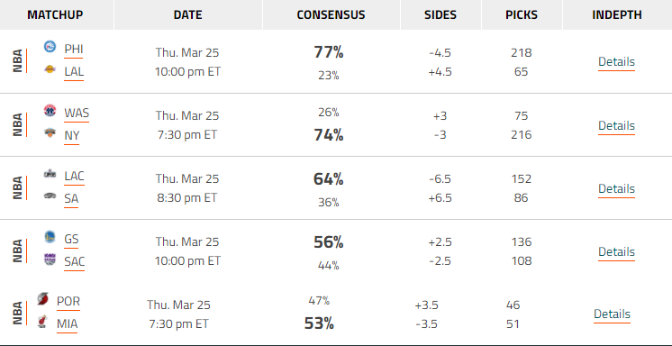Select the Portland Trail Blazers logo
This screenshot has height=346, width=672.
(x=42, y=298)
